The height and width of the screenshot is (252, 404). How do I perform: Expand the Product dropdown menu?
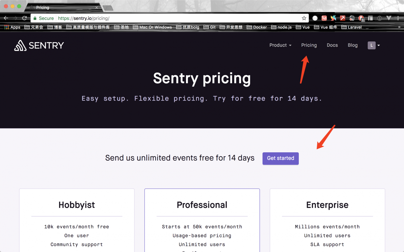[280, 45]
